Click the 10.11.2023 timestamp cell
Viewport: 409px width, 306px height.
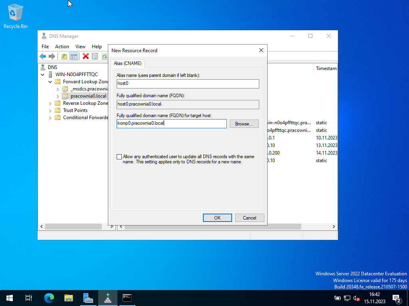(327, 138)
